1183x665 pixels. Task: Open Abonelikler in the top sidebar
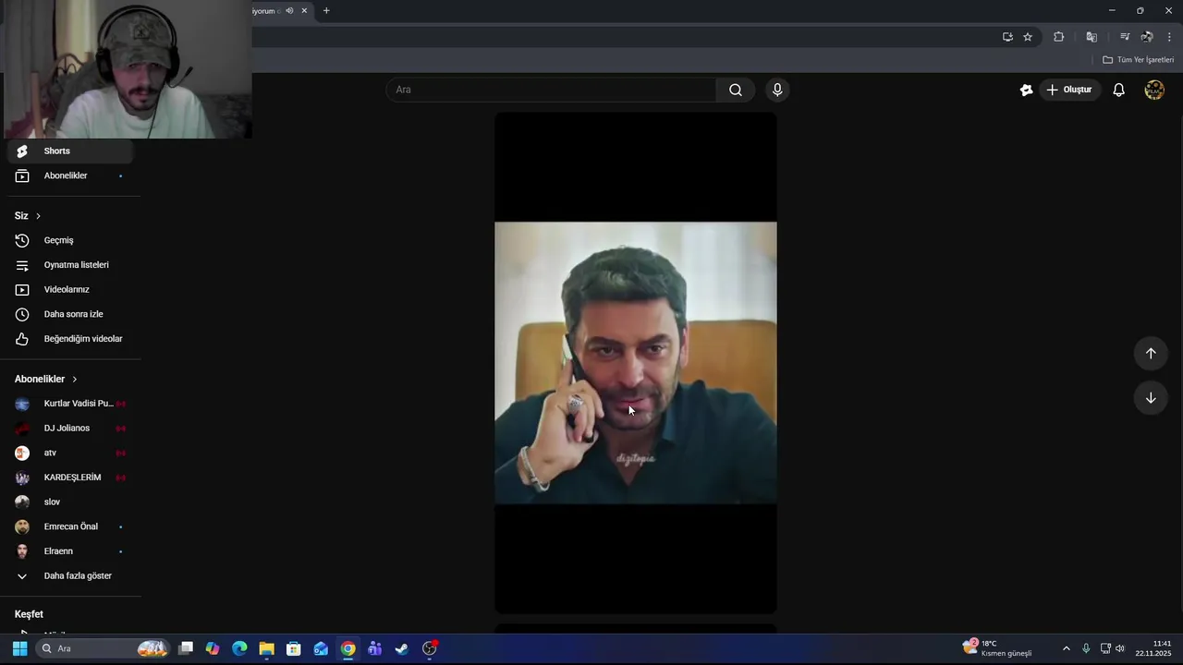click(x=70, y=175)
